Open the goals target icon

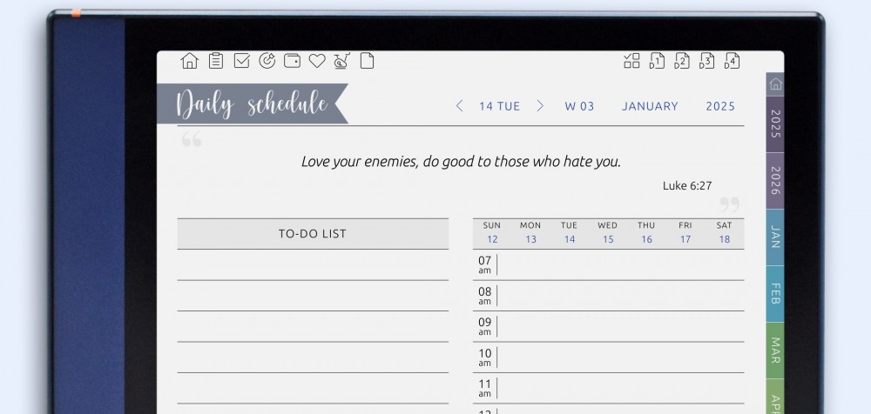tap(267, 61)
